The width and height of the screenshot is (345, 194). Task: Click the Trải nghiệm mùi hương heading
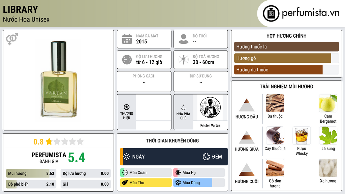click(286, 87)
